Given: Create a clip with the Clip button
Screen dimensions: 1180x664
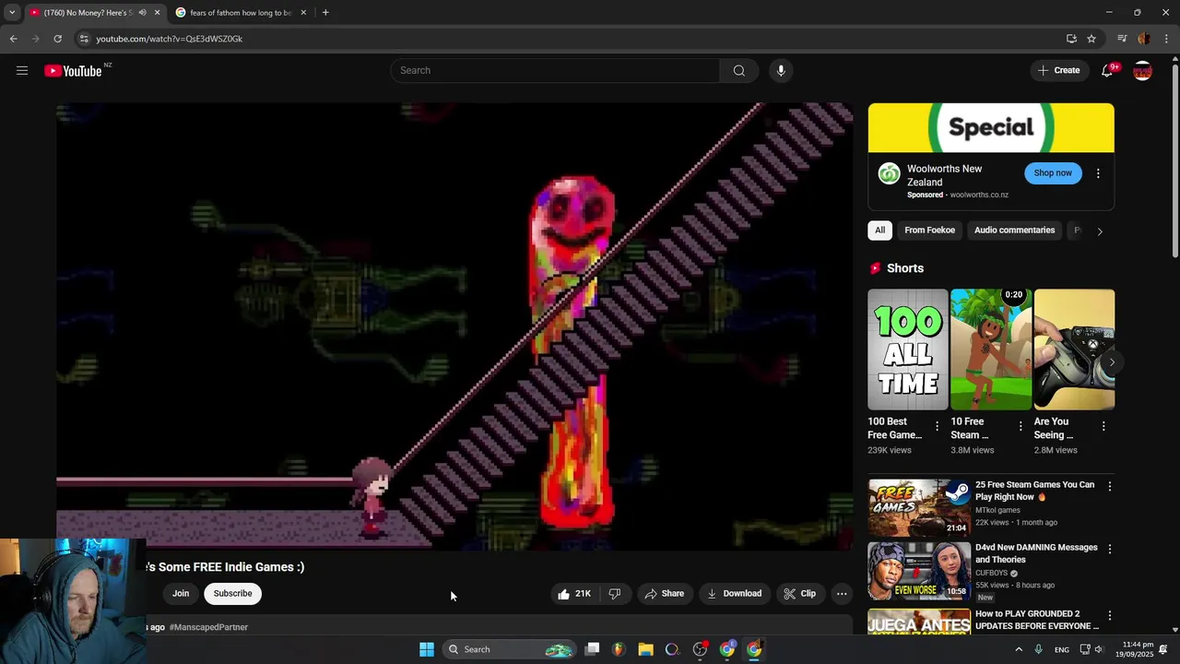Looking at the screenshot, I should coord(799,594).
